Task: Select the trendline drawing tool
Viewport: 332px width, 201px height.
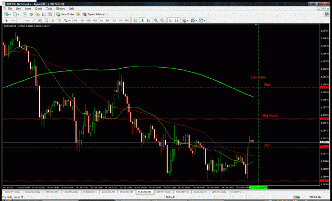Action: [33, 21]
